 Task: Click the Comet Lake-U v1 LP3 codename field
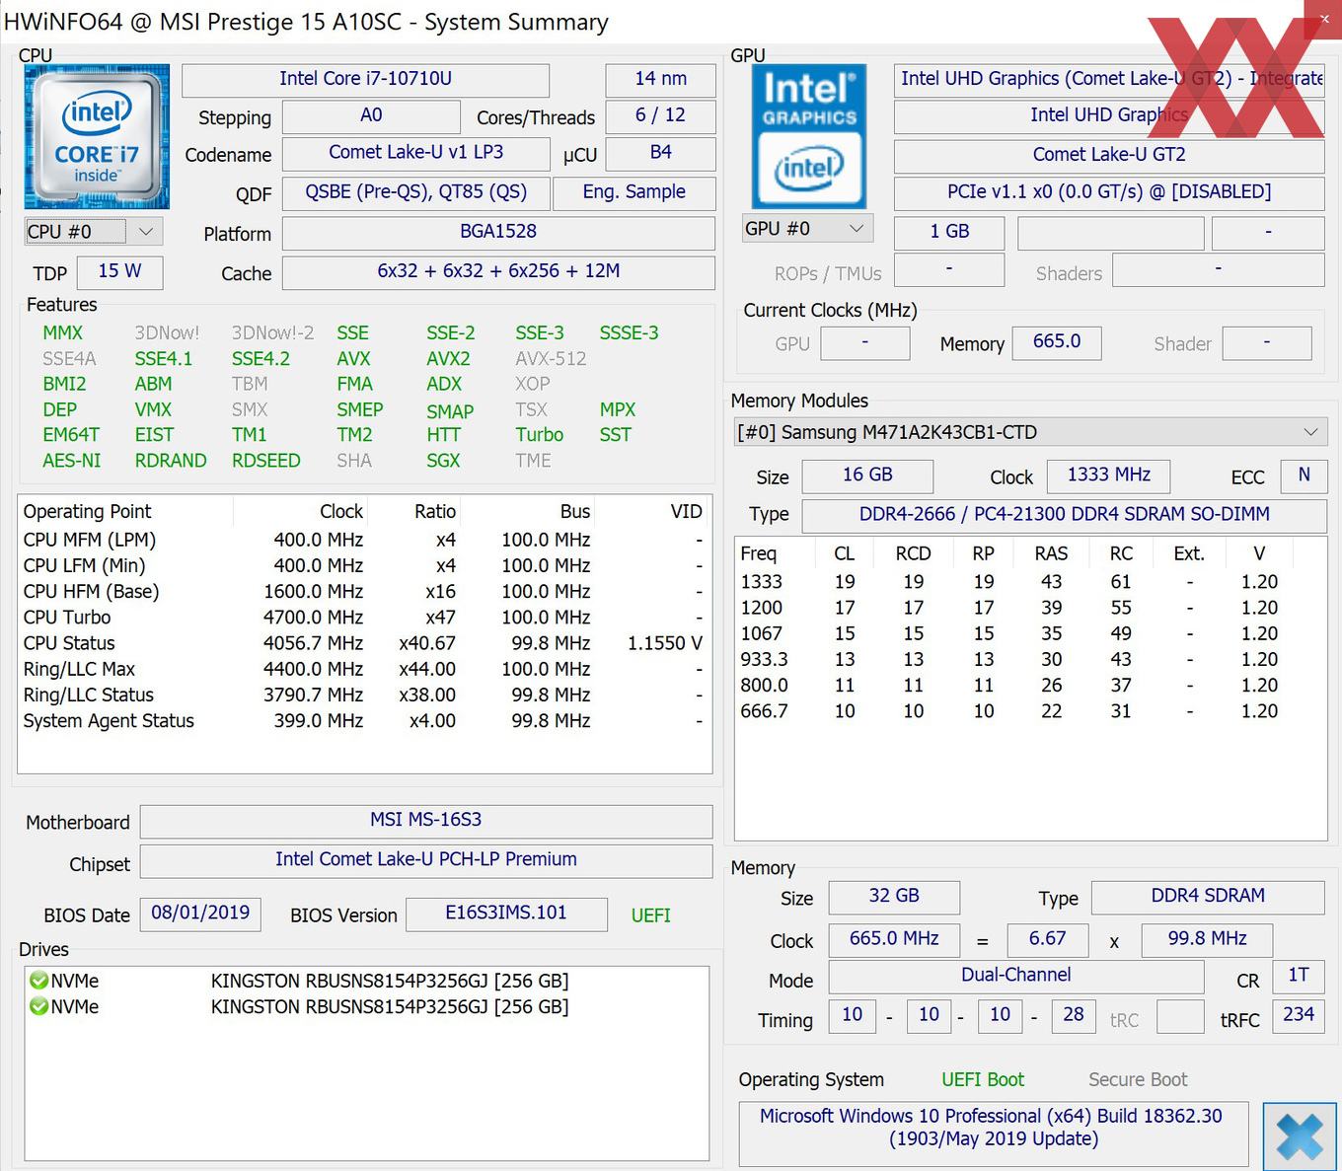pos(415,153)
